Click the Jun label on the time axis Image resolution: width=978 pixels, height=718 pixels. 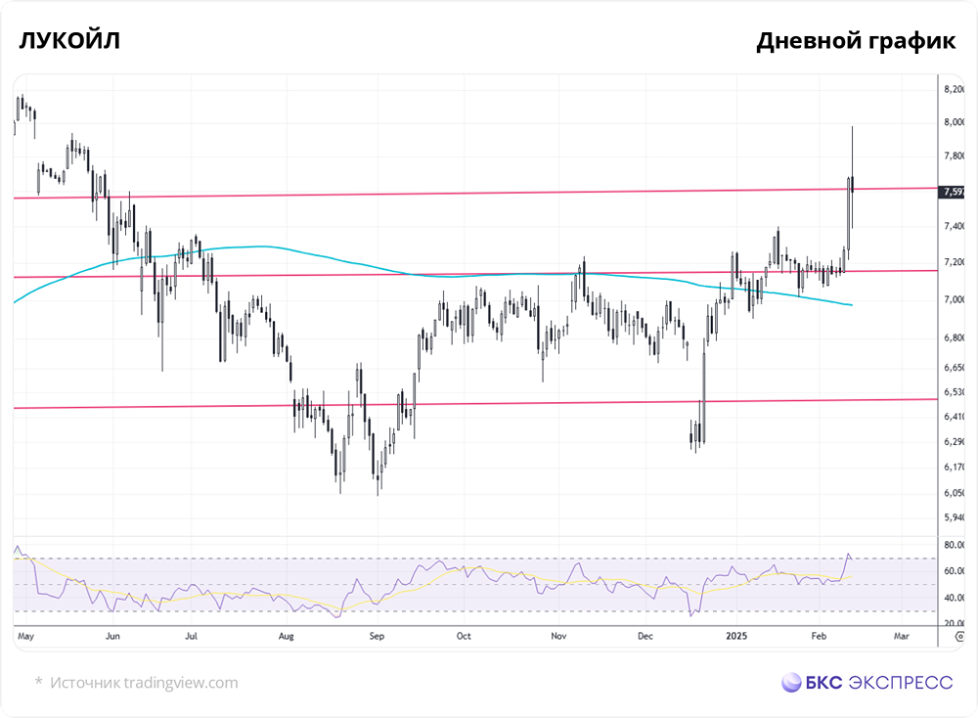[x=112, y=636]
